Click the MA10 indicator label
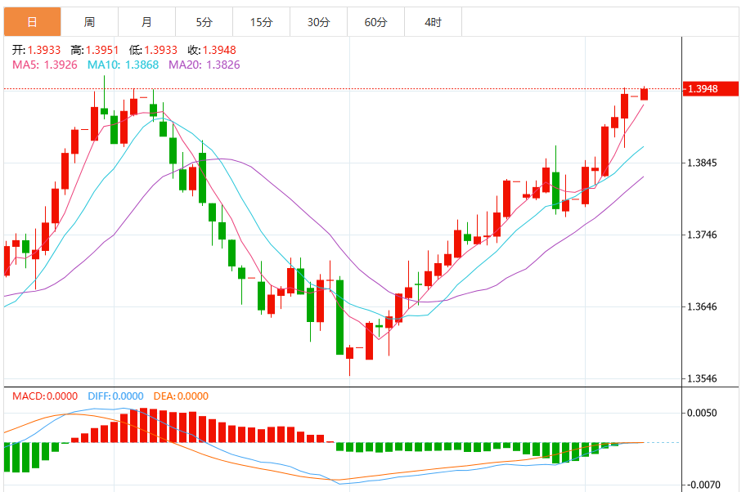 click(x=123, y=65)
